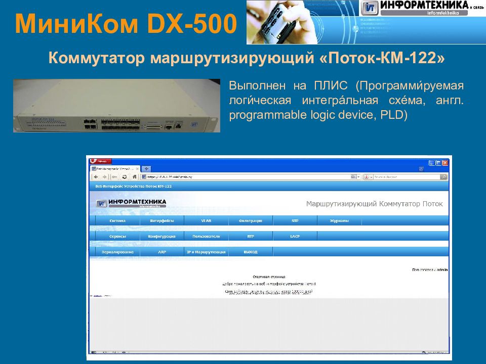Open the ARP menu section
The image size is (486, 364).
coord(162,252)
